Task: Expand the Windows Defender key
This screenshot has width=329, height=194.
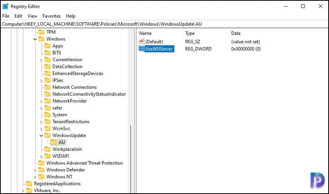Action: coord(35,170)
